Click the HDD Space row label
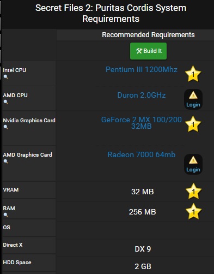Viewport: 214px width, 274px height. 17,263
